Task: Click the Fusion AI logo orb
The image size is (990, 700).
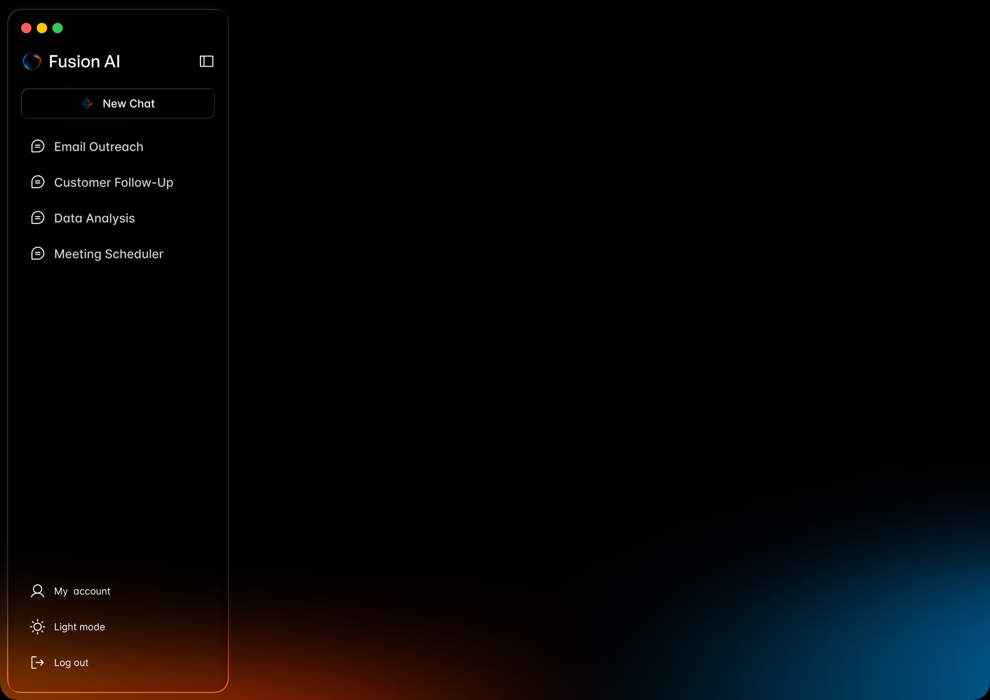Action: pyautogui.click(x=32, y=61)
